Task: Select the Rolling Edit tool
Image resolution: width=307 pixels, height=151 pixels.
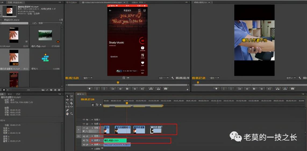Action: [x=72, y=99]
